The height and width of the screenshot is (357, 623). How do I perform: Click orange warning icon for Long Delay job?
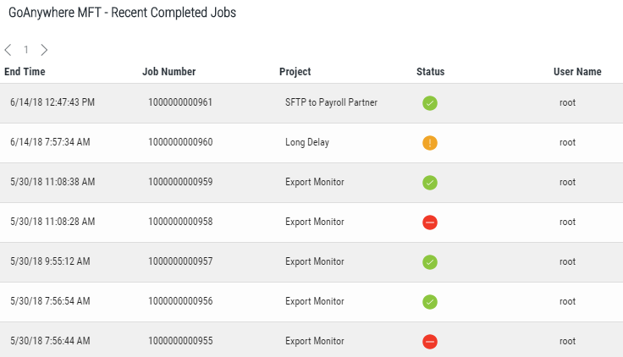pos(430,143)
